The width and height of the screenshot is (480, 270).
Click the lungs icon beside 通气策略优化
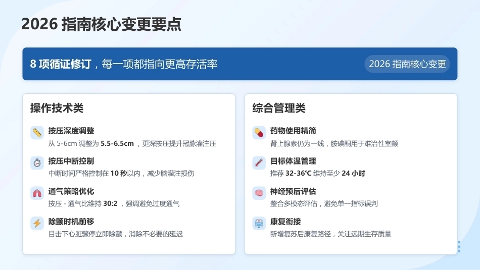pyautogui.click(x=37, y=193)
